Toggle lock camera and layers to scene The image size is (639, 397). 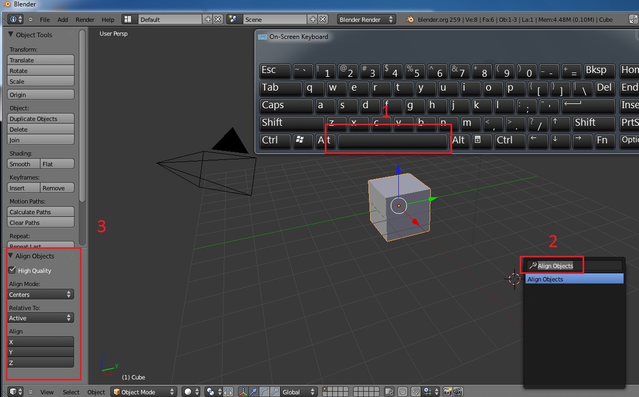click(389, 392)
